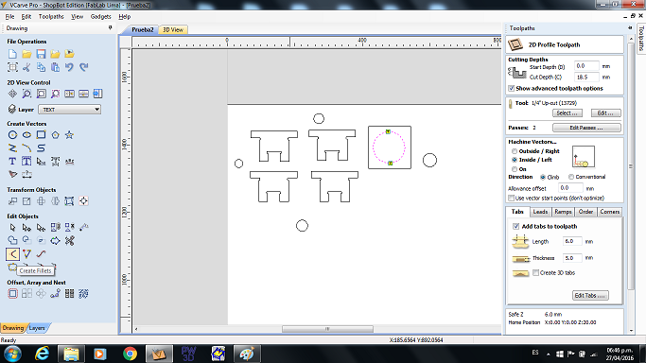Choose Climb cut direction
This screenshot has height=363, width=646.
543,177
